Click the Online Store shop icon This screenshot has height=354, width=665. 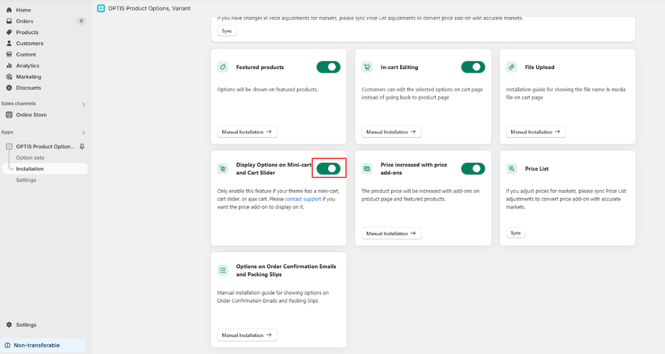[9, 115]
